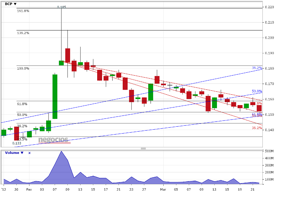Click the '12 year label on date axis
287x203 pixels.
tap(4, 190)
